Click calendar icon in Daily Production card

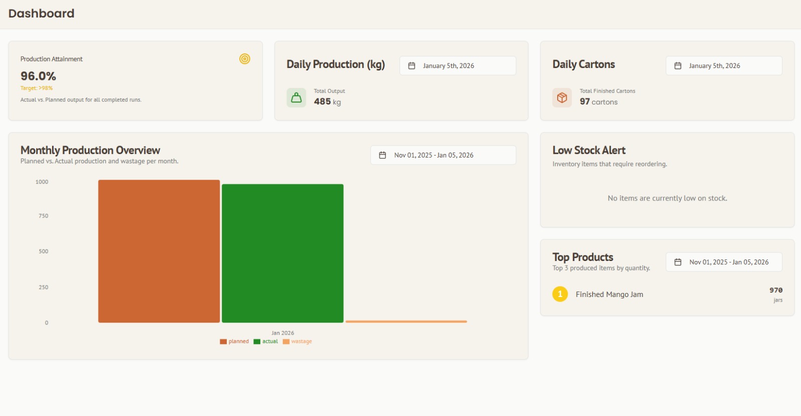point(412,66)
